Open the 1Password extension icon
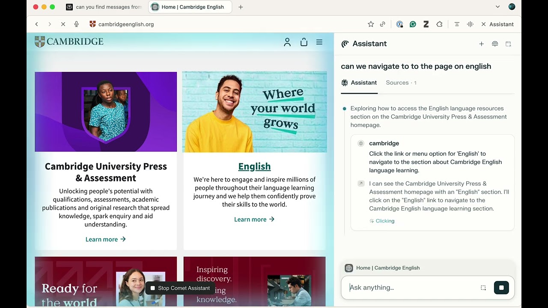This screenshot has width=548, height=308. click(x=399, y=24)
